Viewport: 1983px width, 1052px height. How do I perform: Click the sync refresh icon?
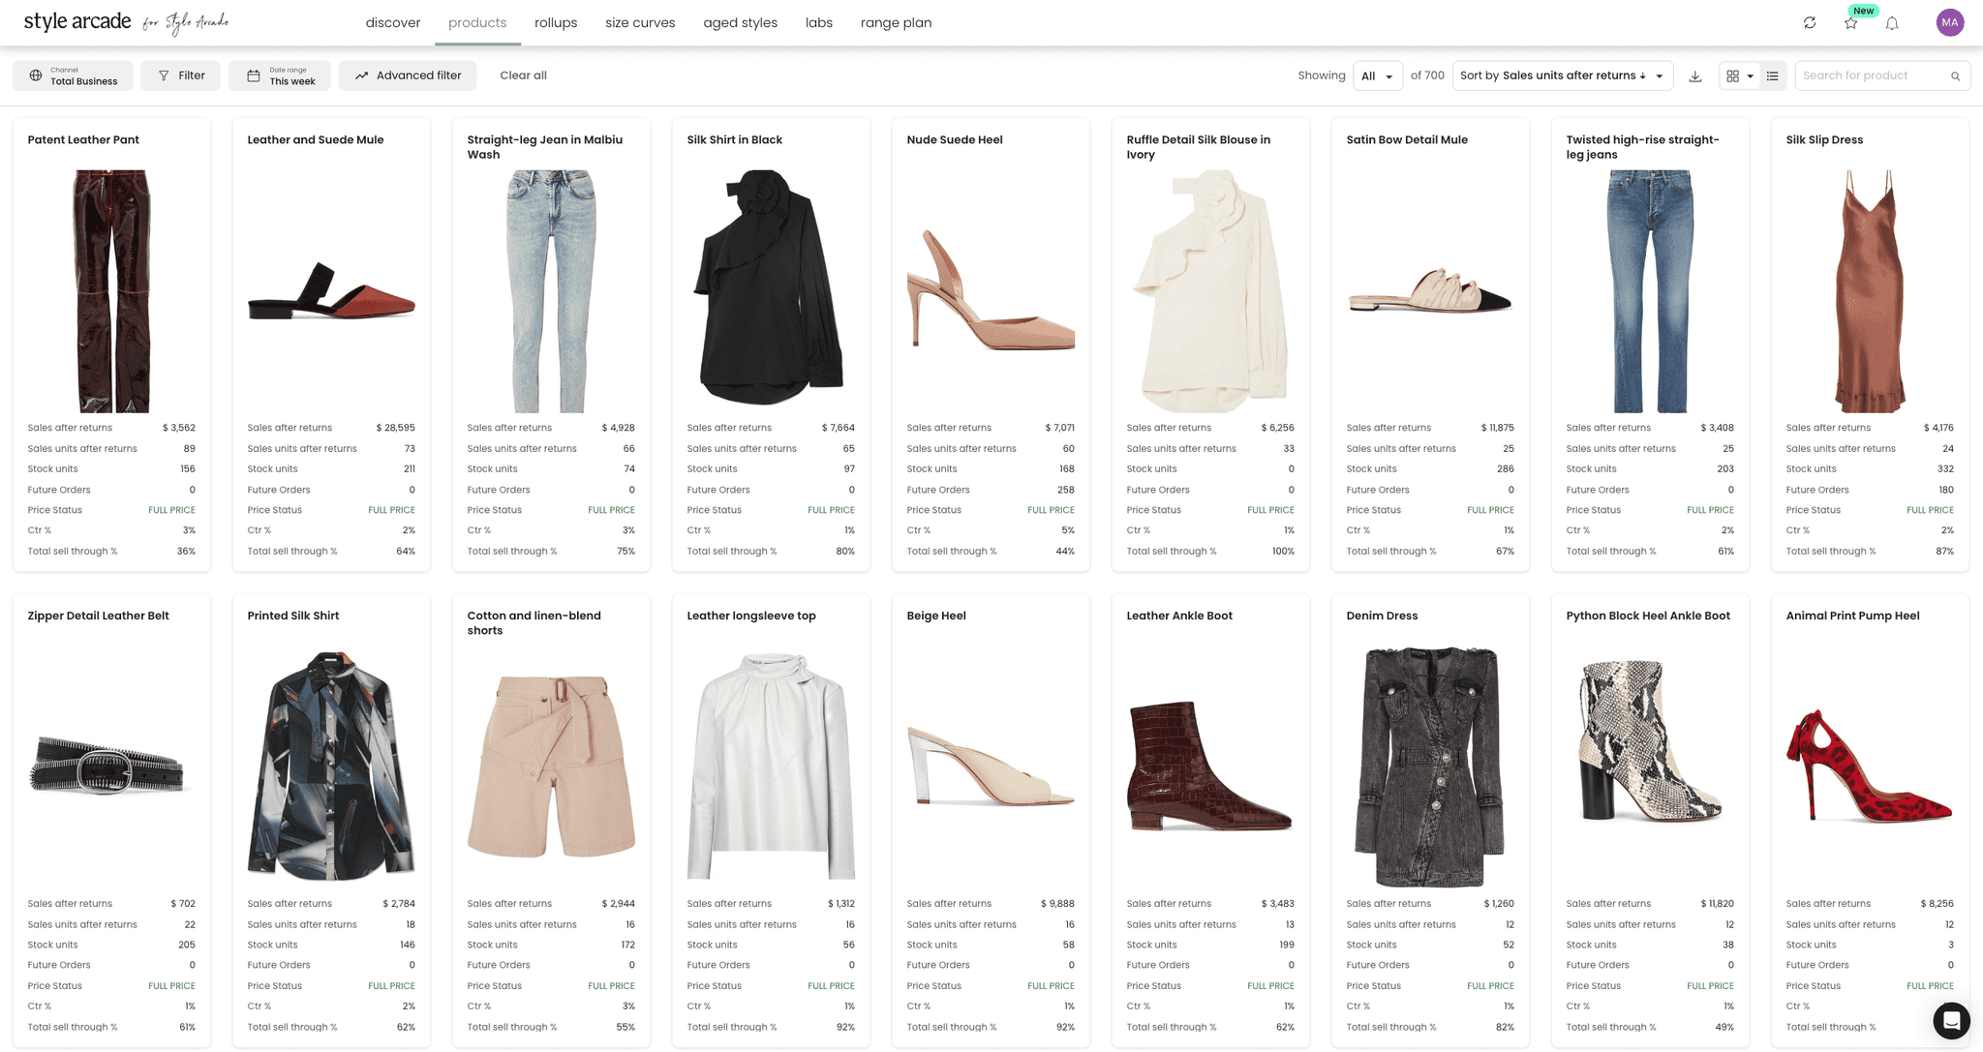(x=1810, y=22)
